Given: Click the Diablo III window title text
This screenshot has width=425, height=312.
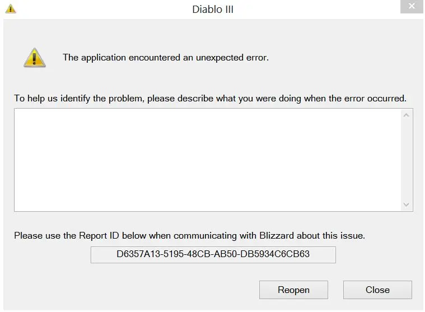Looking at the screenshot, I should pos(213,10).
